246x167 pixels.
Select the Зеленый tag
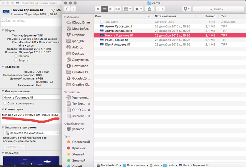(76, 161)
